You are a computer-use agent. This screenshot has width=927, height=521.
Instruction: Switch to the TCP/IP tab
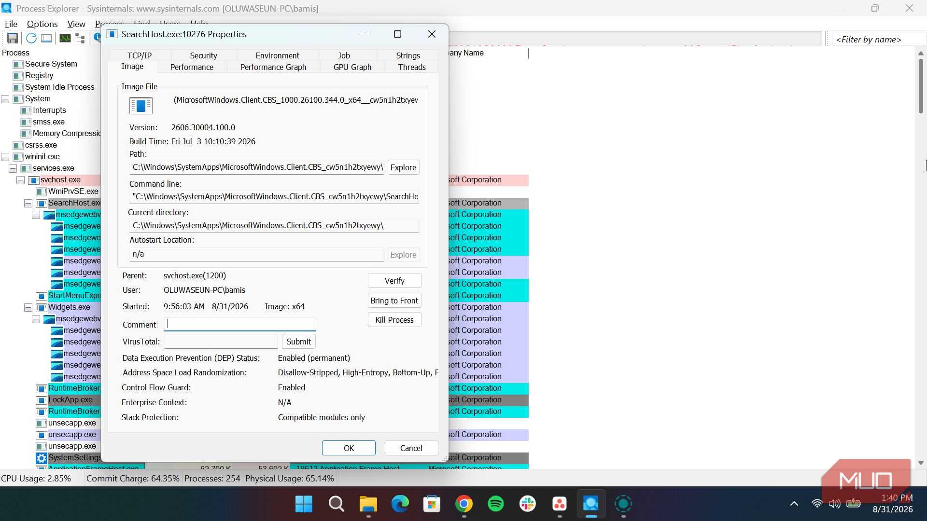point(140,55)
